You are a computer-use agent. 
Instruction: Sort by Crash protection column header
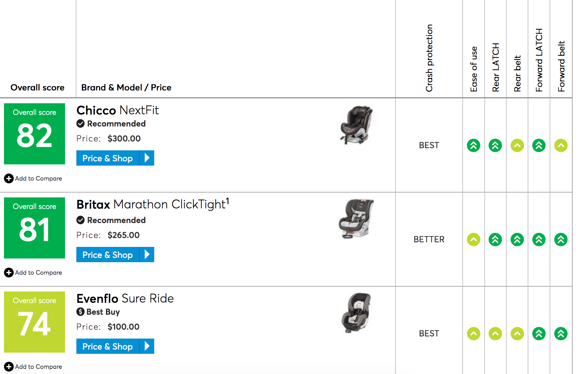pyautogui.click(x=429, y=58)
